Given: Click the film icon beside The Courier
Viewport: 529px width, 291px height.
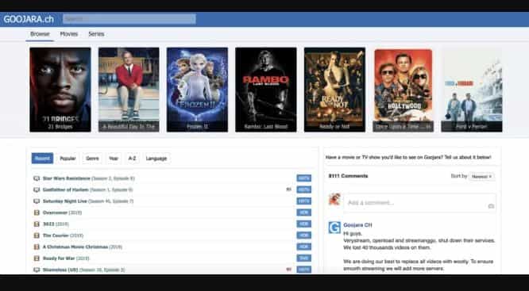Looking at the screenshot, I should (37, 235).
